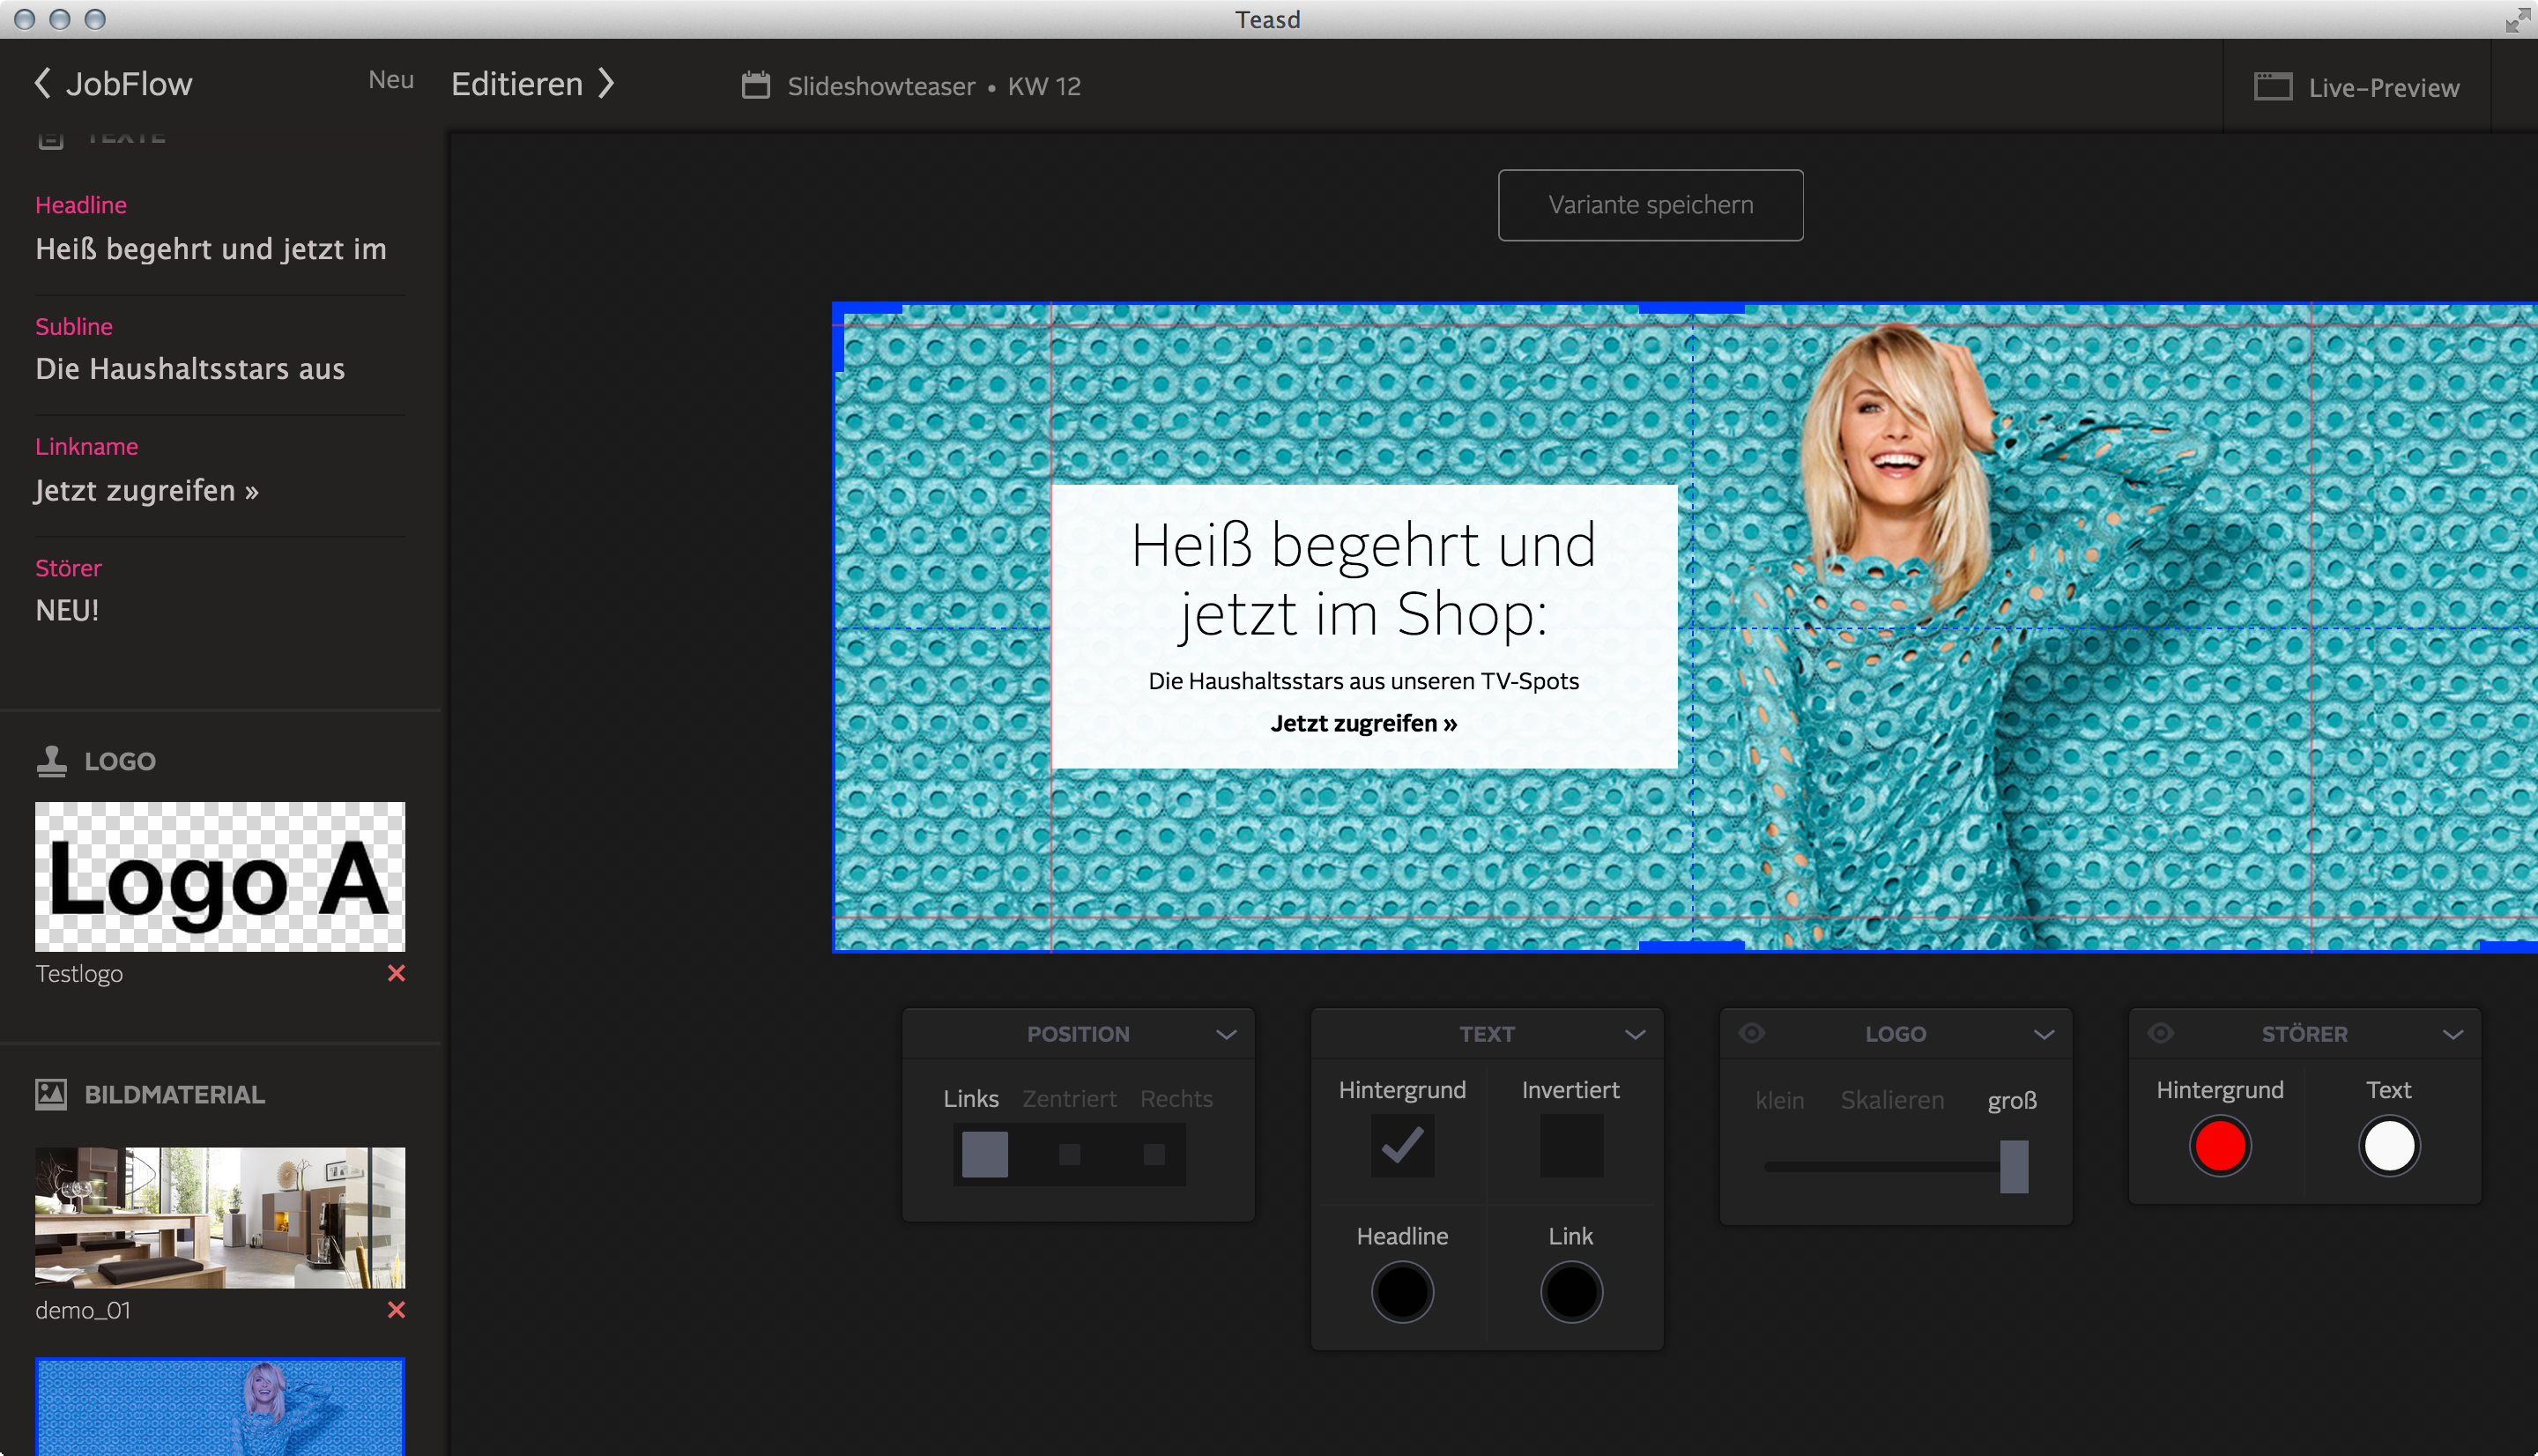Select the Neu tab
The height and width of the screenshot is (1456, 2538).
coord(391,80)
